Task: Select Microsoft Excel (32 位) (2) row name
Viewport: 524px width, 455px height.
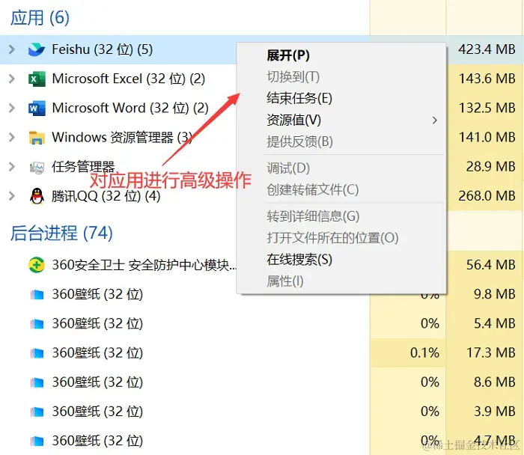Action: (129, 79)
